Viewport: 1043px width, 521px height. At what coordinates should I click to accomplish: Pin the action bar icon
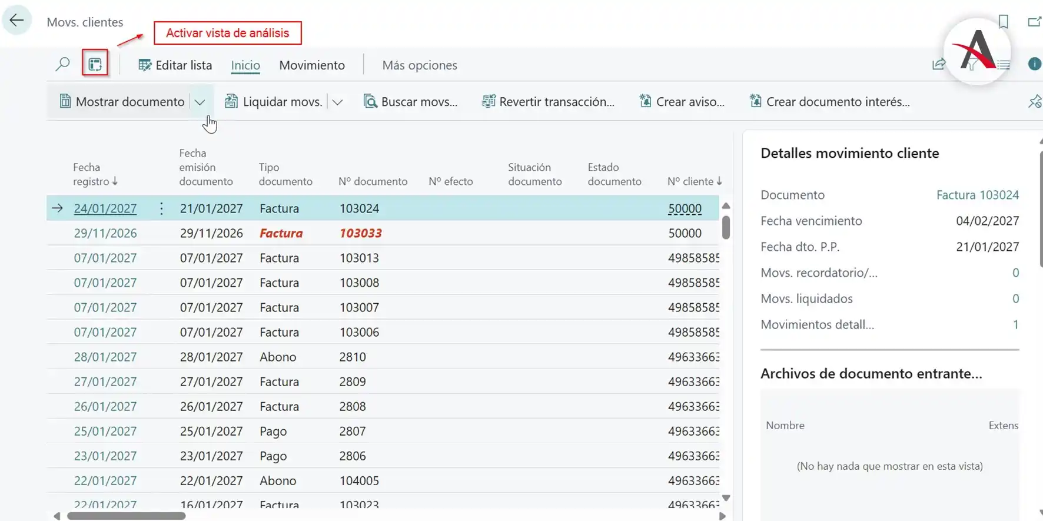(1034, 102)
